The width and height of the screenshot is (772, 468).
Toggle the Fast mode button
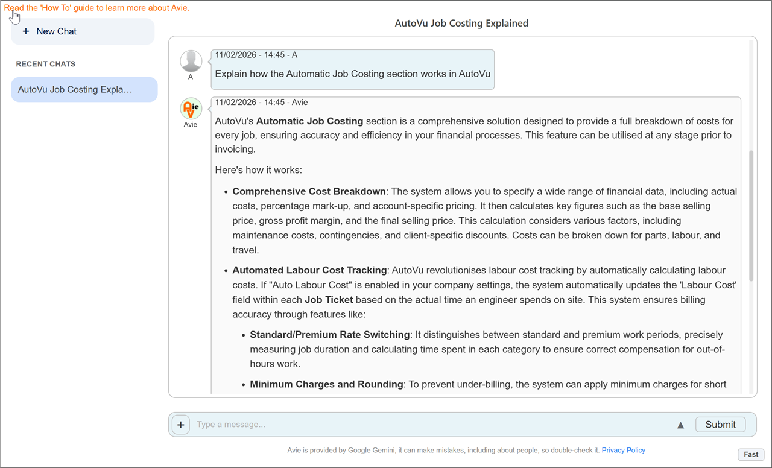point(751,454)
